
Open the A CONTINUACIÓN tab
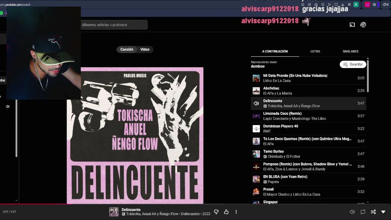[275, 51]
